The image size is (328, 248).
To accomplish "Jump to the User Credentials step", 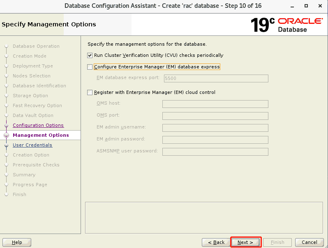I will point(32,145).
